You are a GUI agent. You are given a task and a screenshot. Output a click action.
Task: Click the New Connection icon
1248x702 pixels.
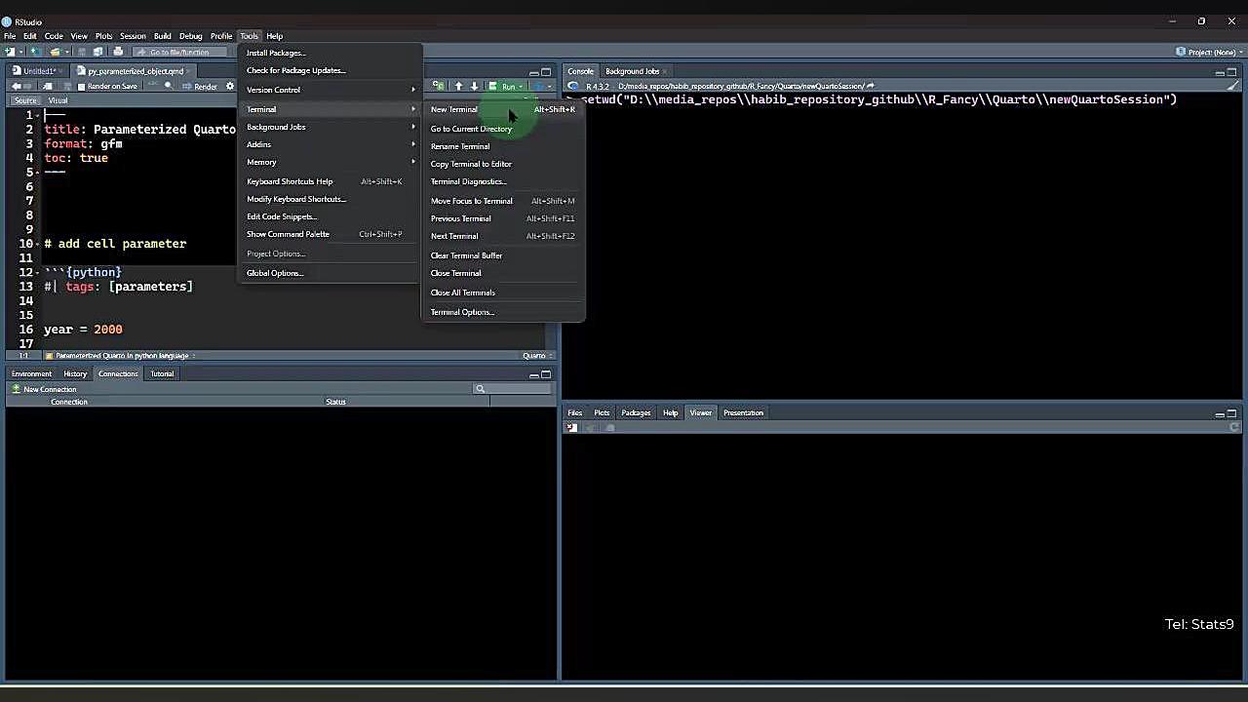16,389
